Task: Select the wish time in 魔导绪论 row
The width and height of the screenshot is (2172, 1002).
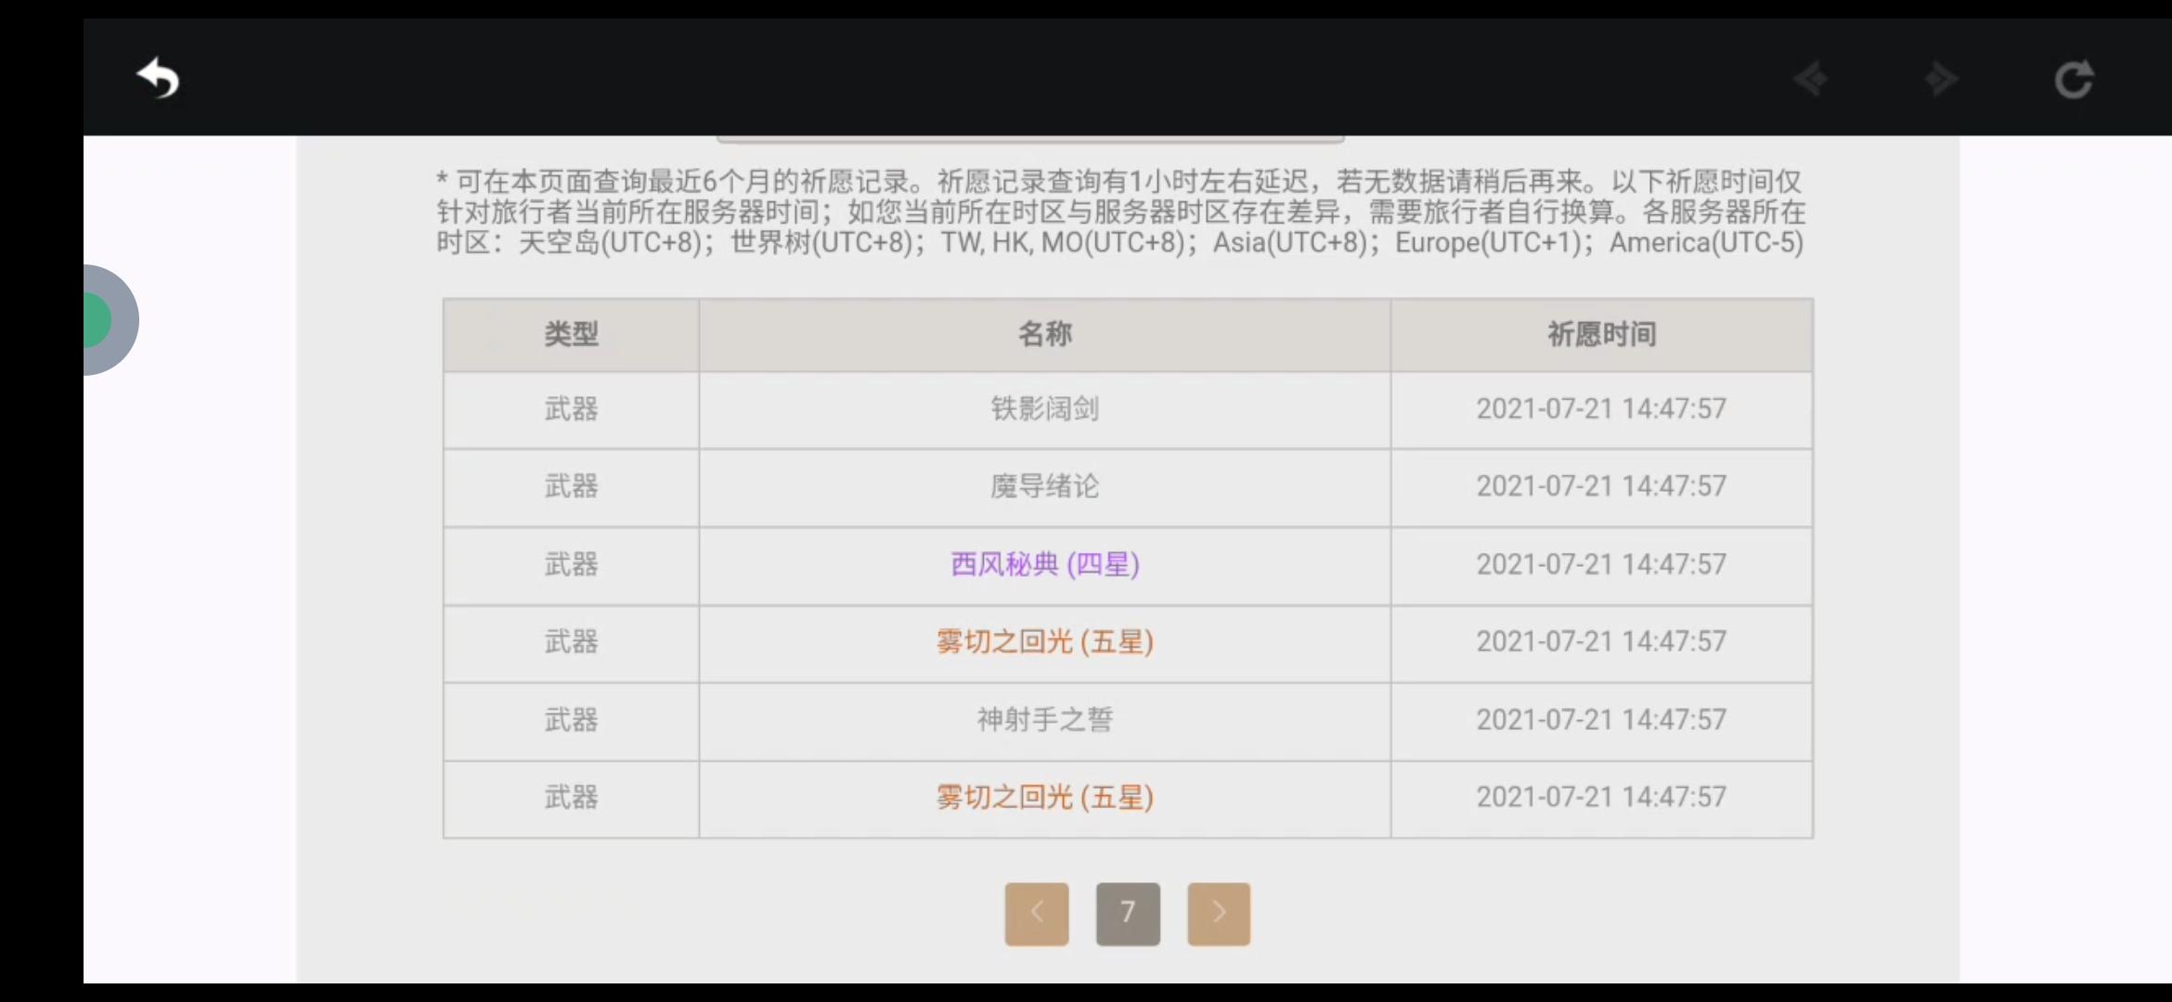Action: 1602,486
